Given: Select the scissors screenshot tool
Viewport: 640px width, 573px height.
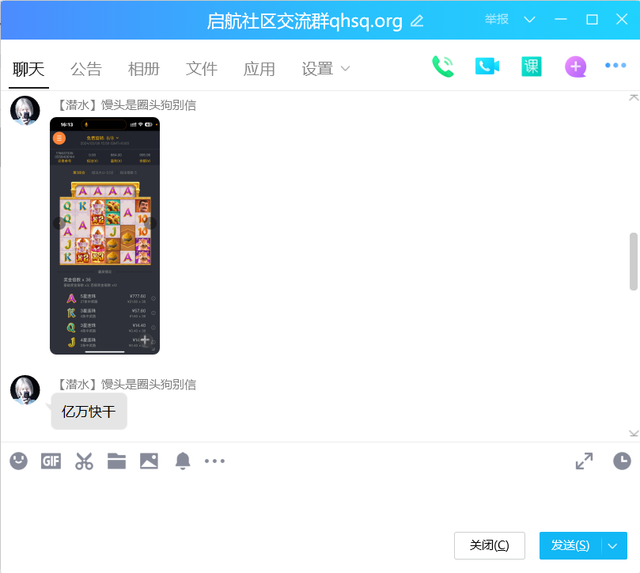Looking at the screenshot, I should pyautogui.click(x=84, y=461).
